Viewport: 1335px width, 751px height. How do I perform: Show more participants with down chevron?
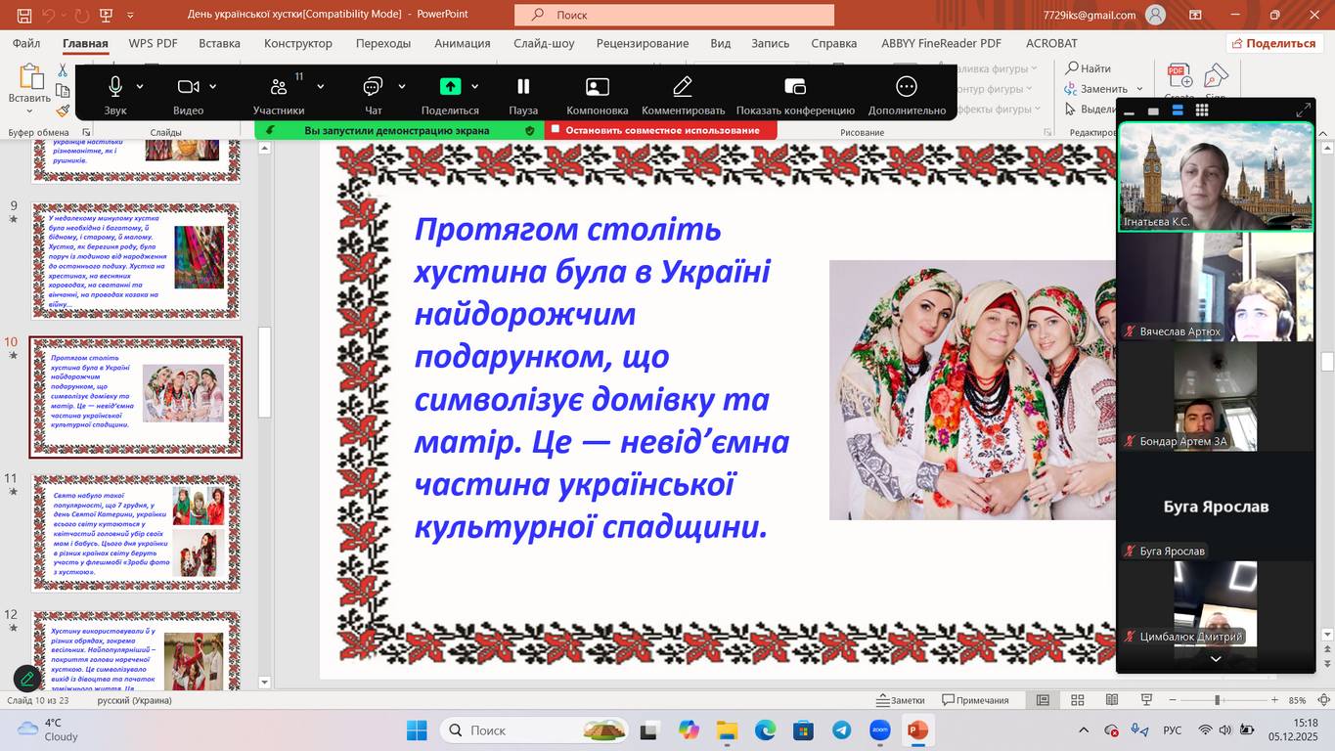click(1216, 659)
